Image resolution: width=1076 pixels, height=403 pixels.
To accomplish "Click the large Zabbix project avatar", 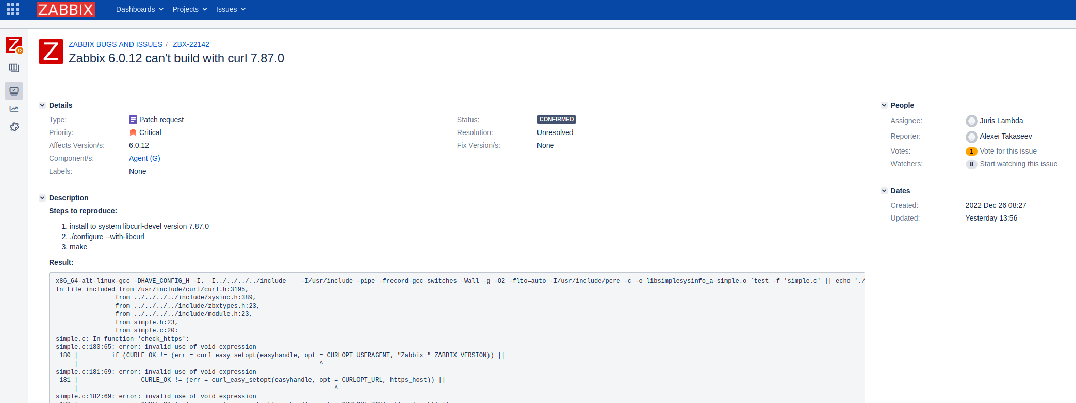I will click(51, 52).
